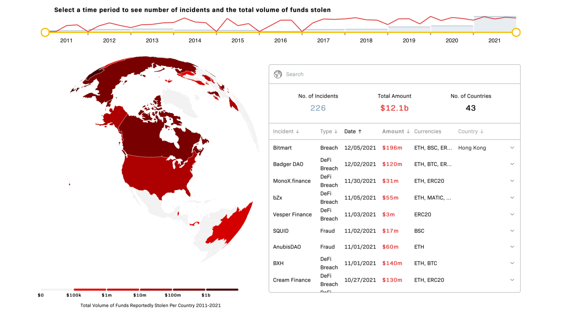Expand the Bitmart incident row
This screenshot has width=565, height=318.
point(512,148)
